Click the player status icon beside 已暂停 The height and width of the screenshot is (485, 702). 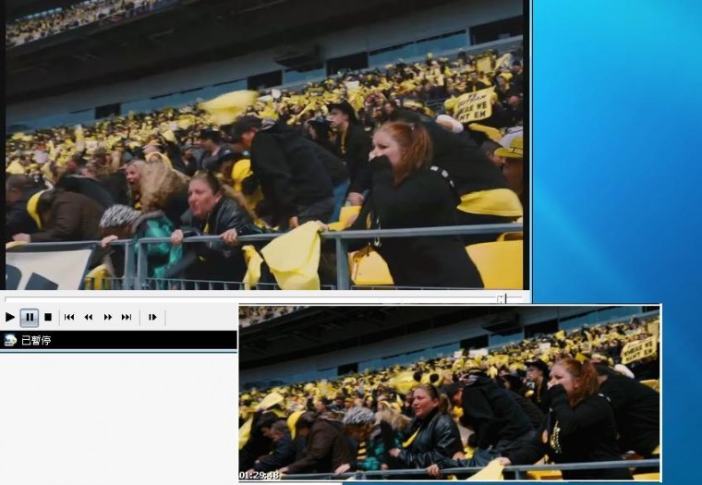(x=10, y=340)
